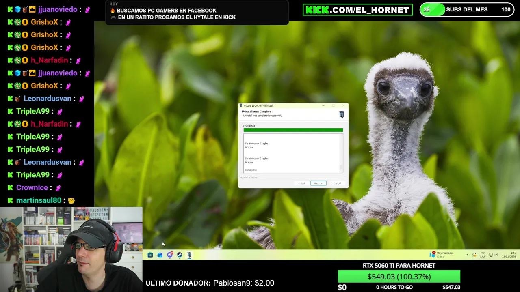Image resolution: width=520 pixels, height=292 pixels.
Task: Open the Outlook taskbar icon
Action: pyautogui.click(x=160, y=255)
